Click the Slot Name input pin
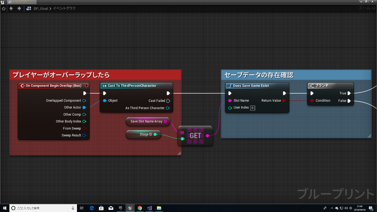 230,100
